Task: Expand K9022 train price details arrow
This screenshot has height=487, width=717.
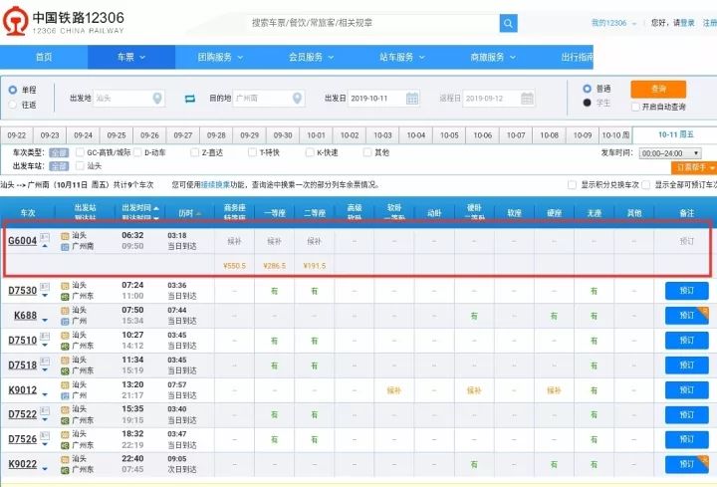Action: click(x=45, y=468)
